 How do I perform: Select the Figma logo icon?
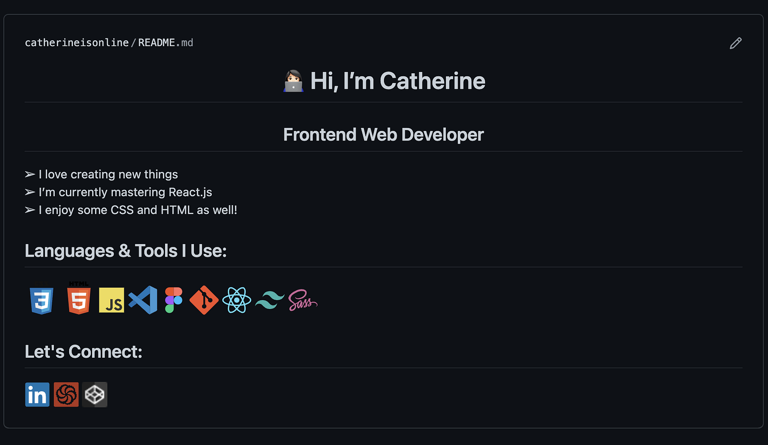[x=173, y=300]
